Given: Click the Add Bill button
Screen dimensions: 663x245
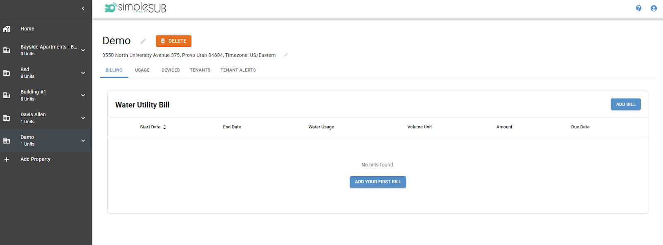Looking at the screenshot, I should (x=625, y=104).
